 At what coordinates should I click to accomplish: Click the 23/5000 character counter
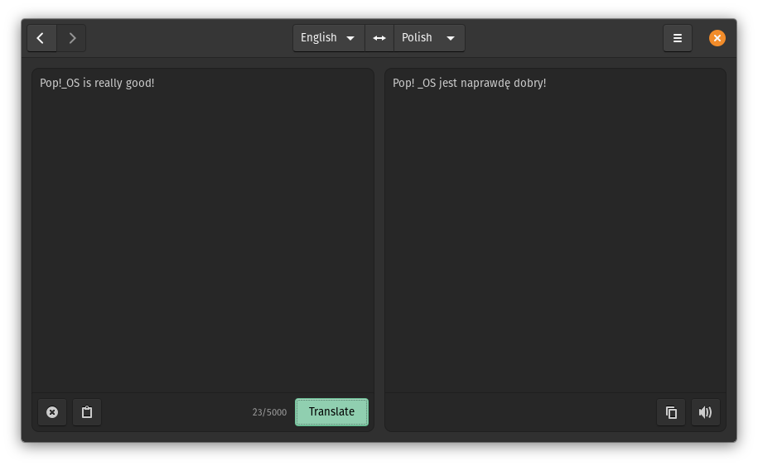coord(269,412)
